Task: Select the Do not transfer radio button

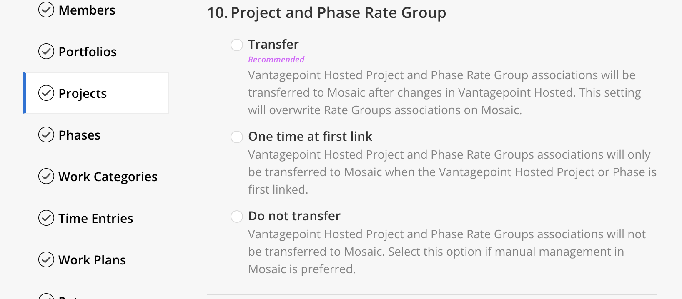Action: pyautogui.click(x=237, y=217)
